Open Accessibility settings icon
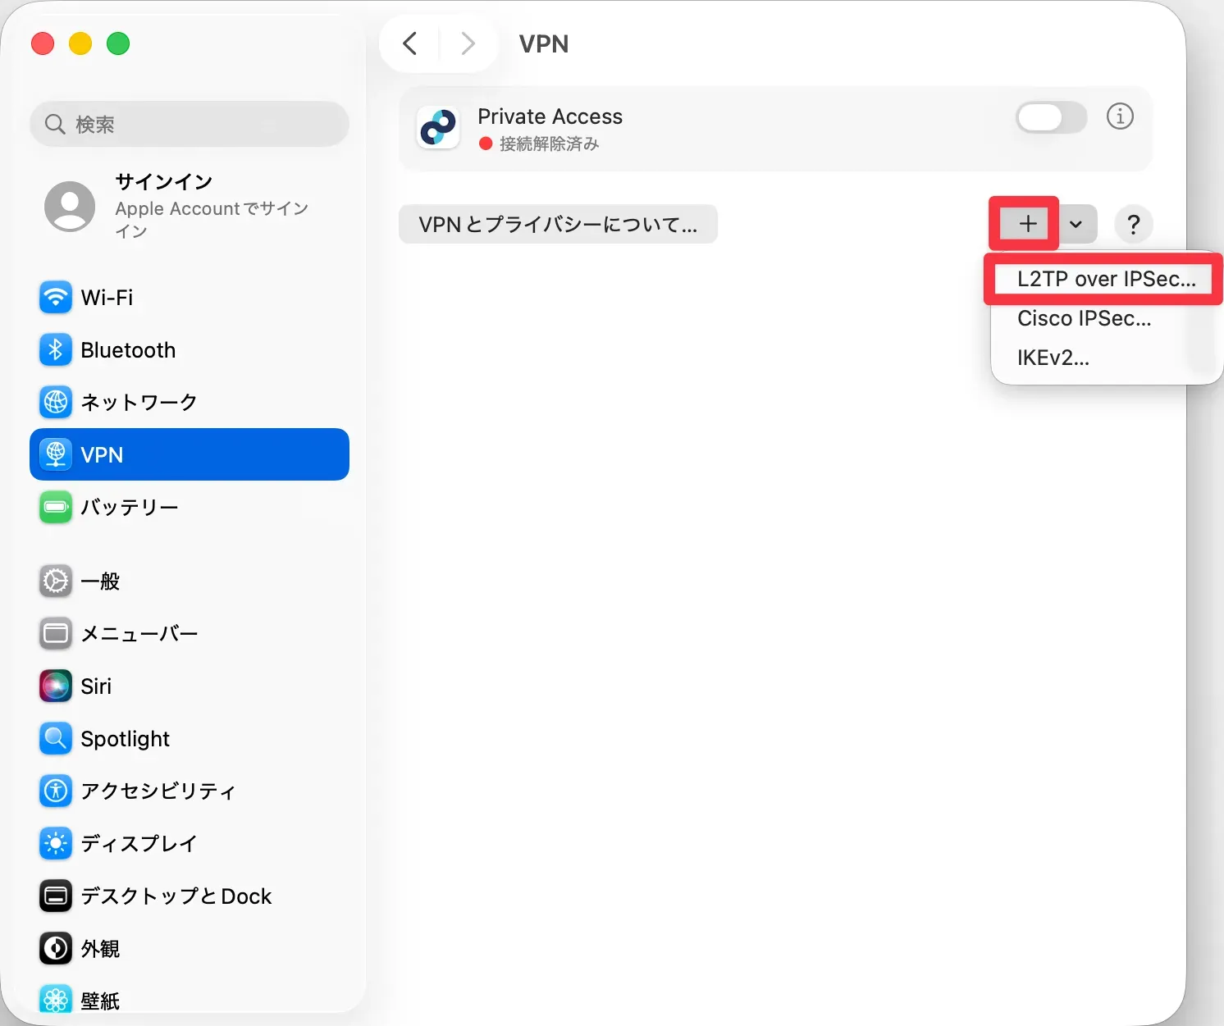The width and height of the screenshot is (1224, 1026). pos(55,791)
